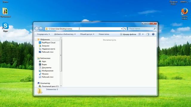Open Загрузки in the navigation pane
The height and width of the screenshot is (107, 191).
44,46
